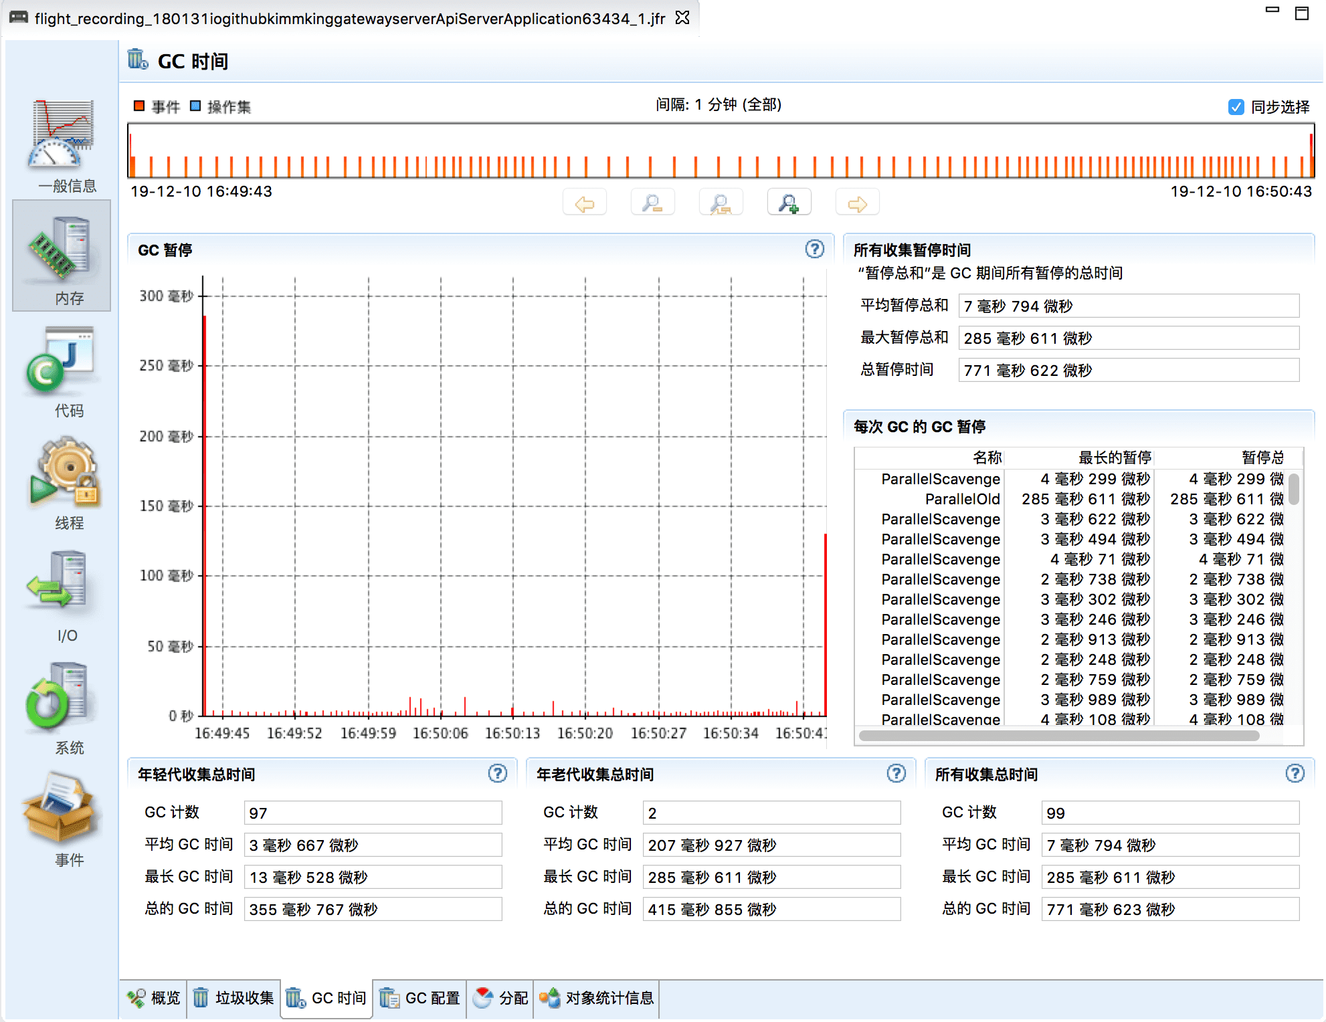Viewport: 1326px width, 1022px height.
Task: Open the 线程 Threads sidebar icon
Action: point(64,475)
